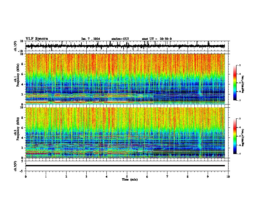Click the log(PSD) label beside ch.1 color bar
257x198 pixels.
pyautogui.click(x=243, y=84)
